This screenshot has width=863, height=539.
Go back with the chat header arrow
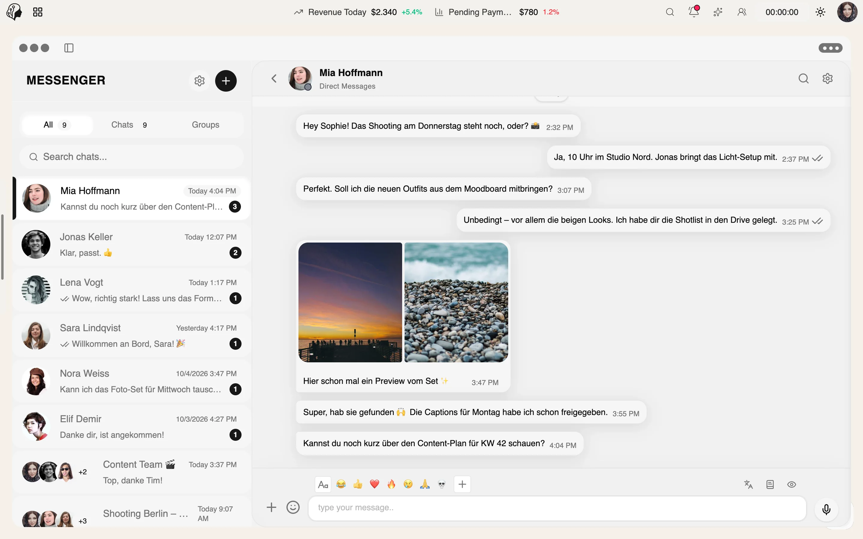(x=274, y=78)
